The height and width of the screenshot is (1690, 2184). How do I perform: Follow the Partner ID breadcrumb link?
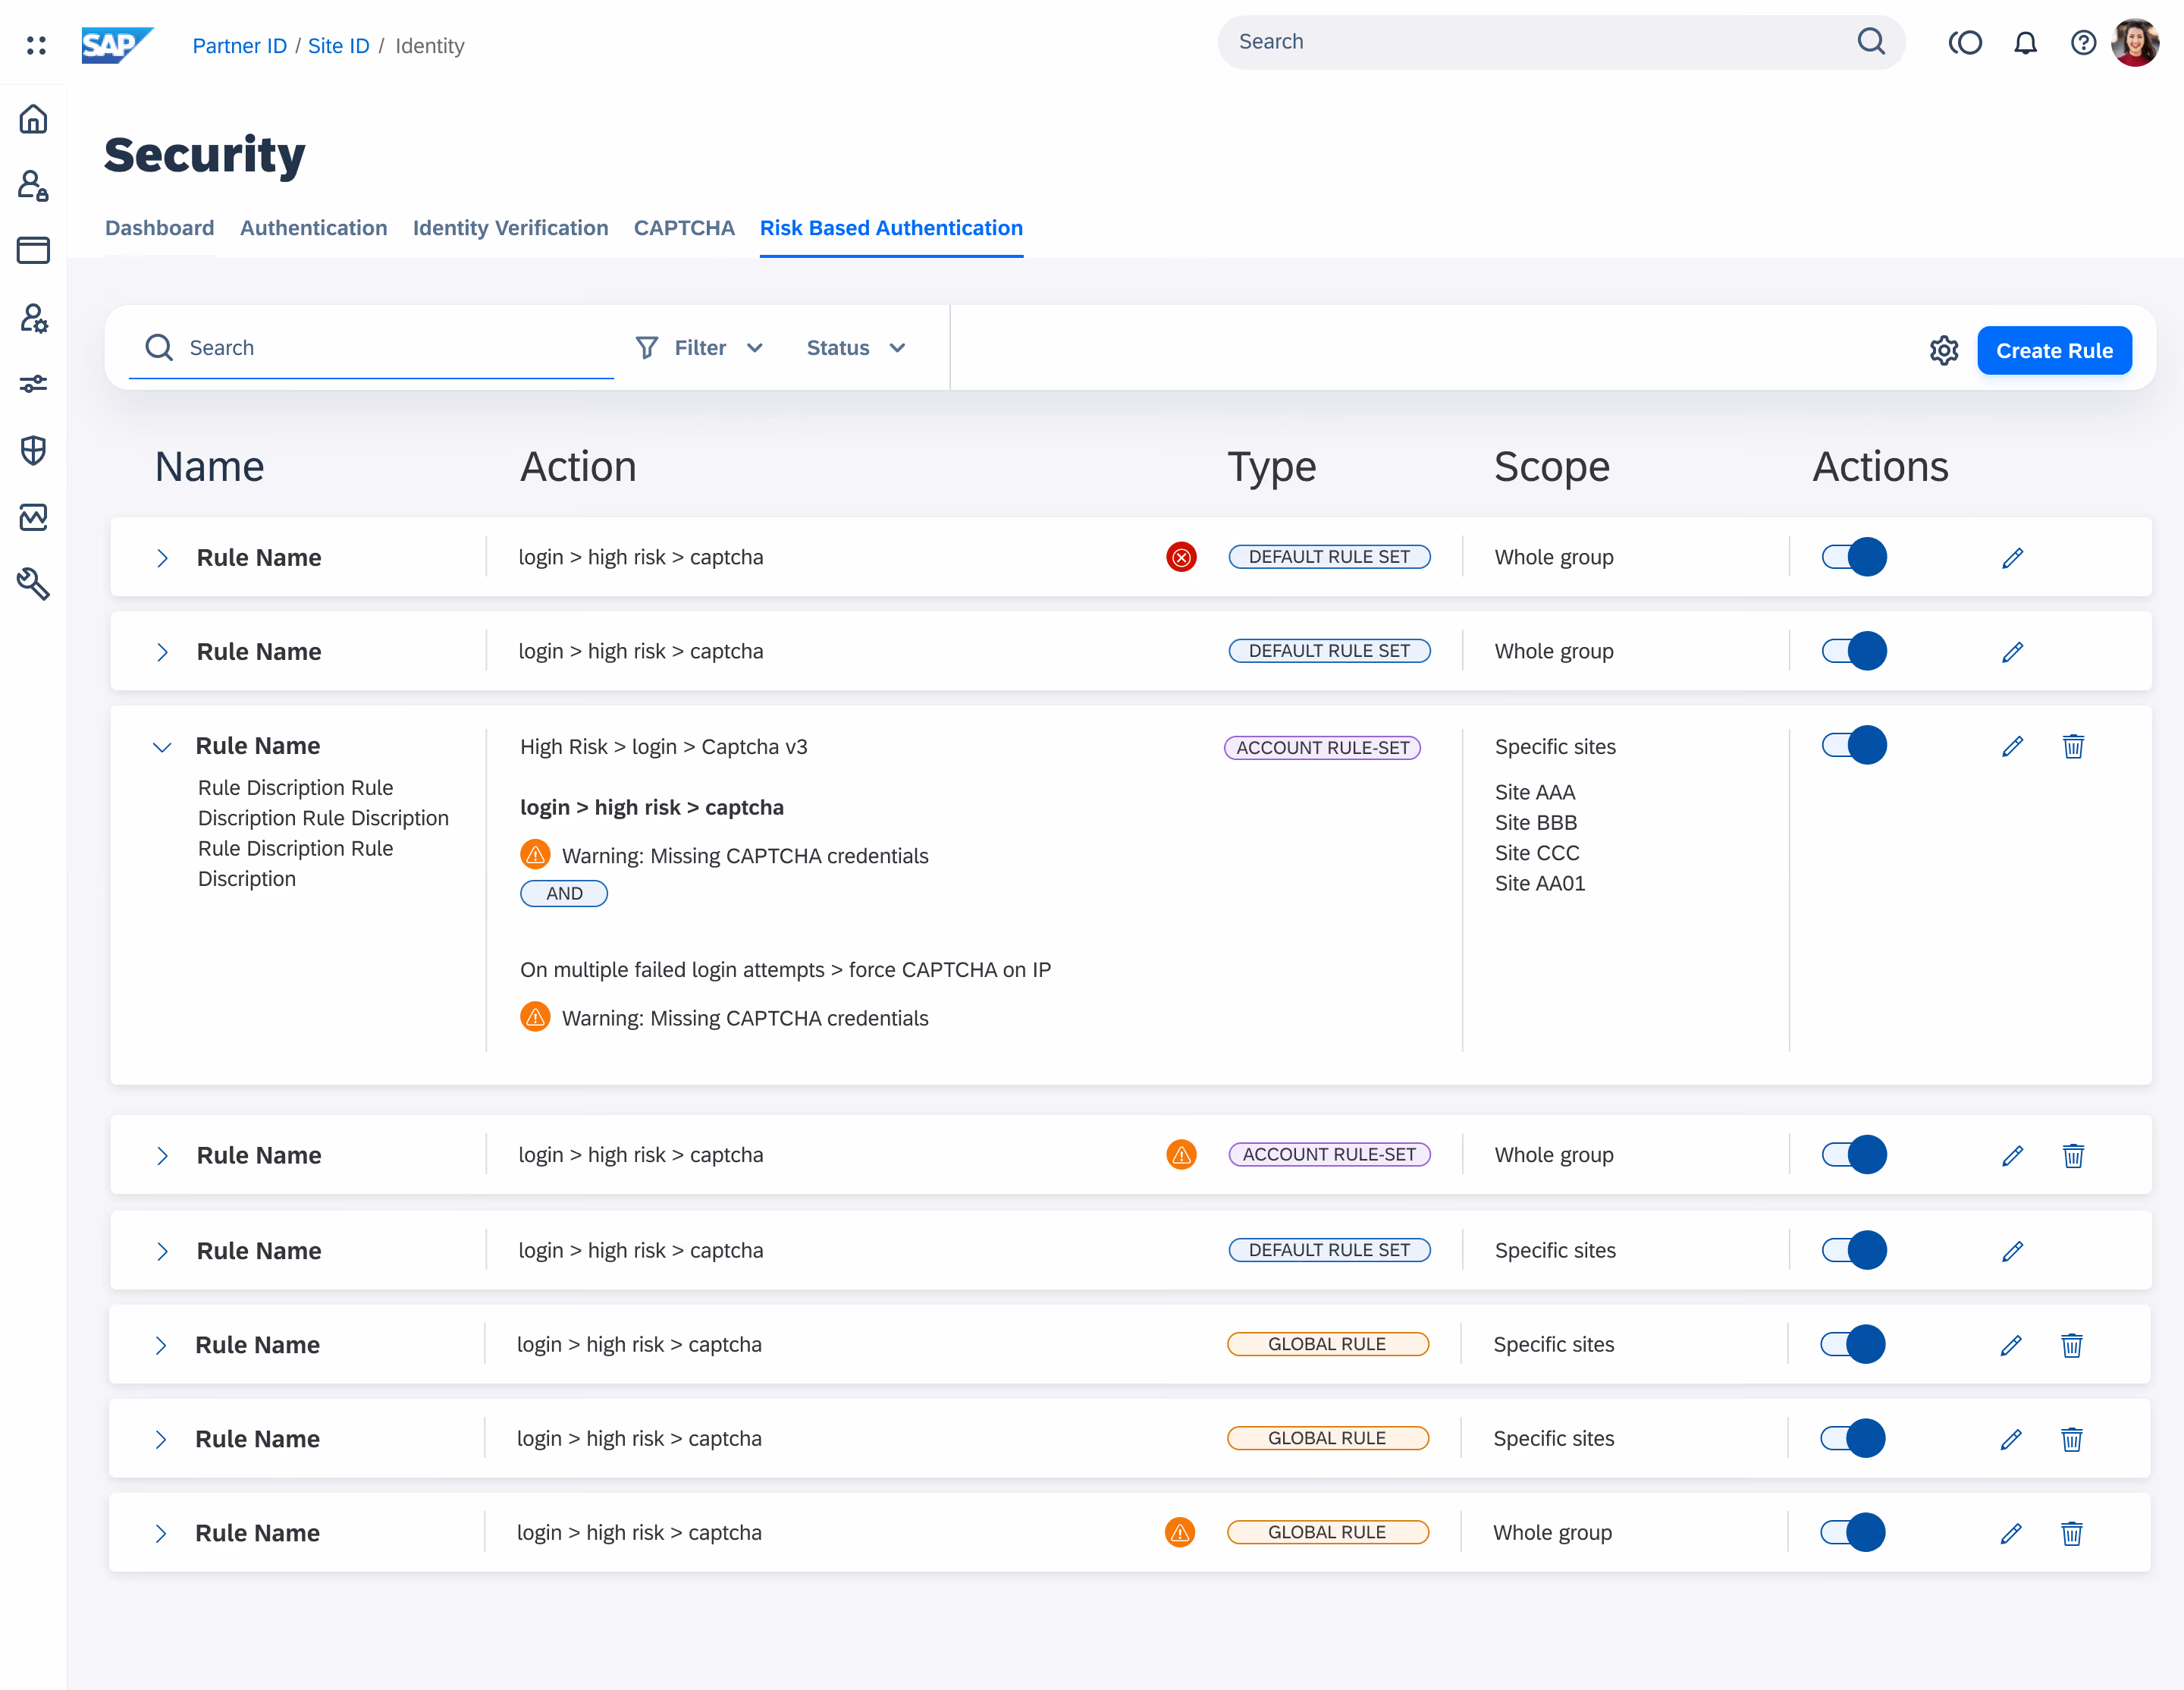(240, 46)
